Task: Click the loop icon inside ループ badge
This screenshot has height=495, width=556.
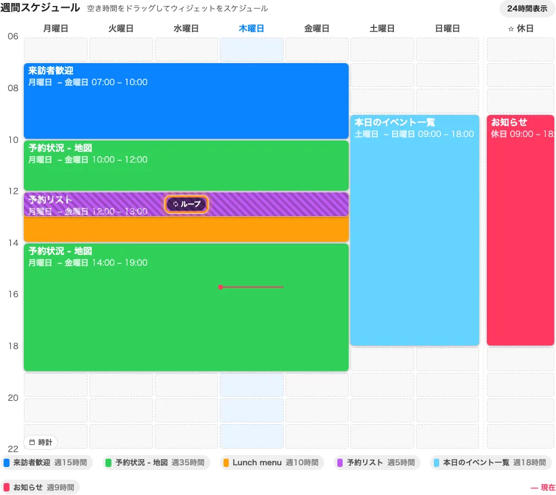Action: (175, 204)
